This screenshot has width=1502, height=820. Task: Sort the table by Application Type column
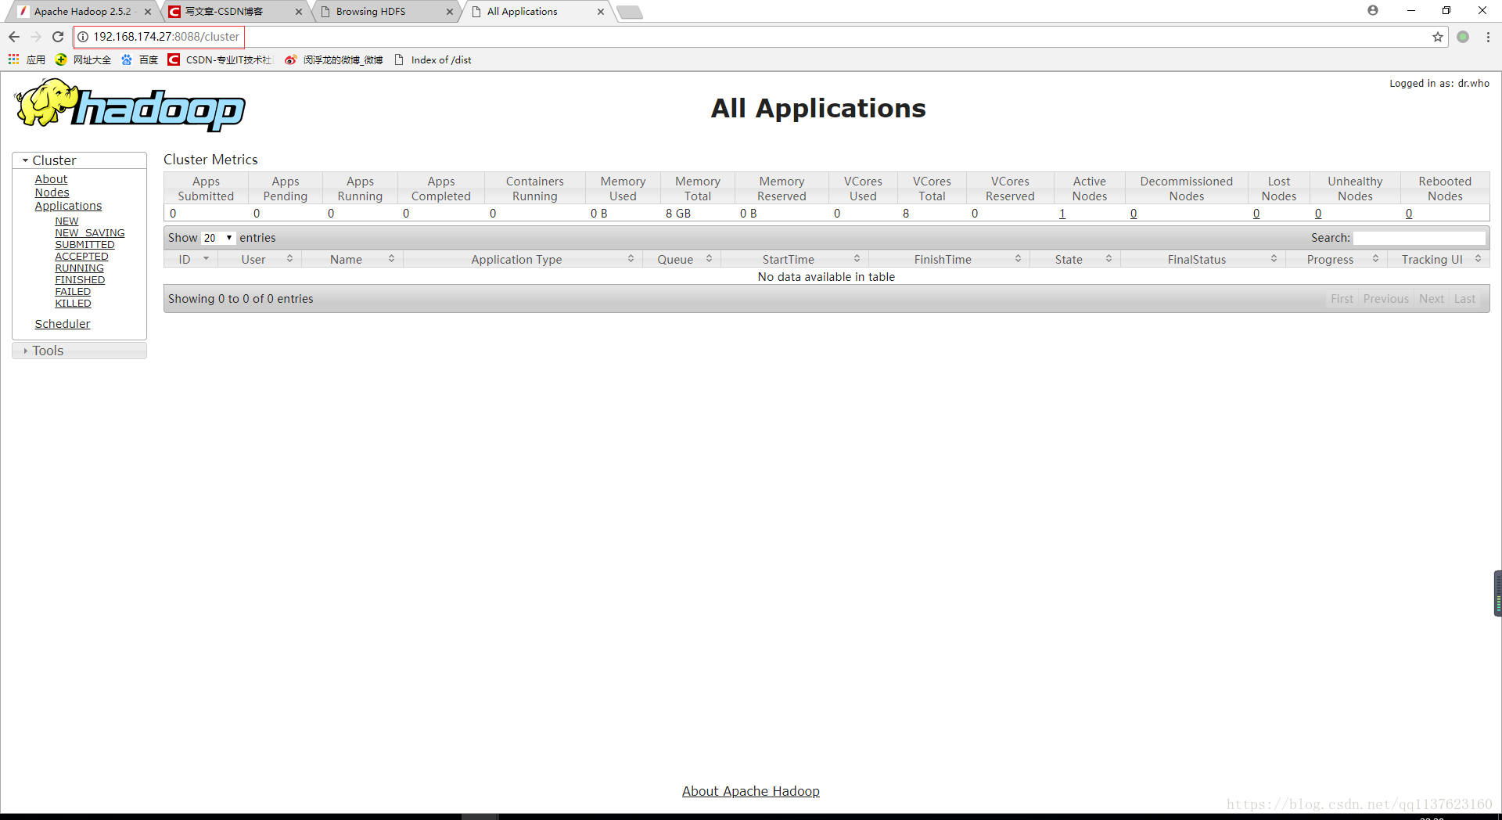[x=523, y=260]
